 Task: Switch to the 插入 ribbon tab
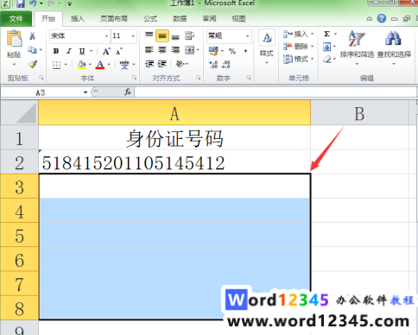tap(78, 19)
